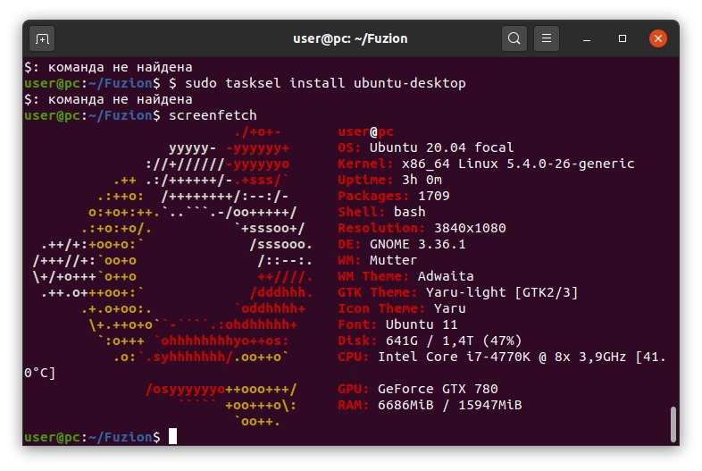Click the GPU value 'GeForce GTX 780'

438,389
